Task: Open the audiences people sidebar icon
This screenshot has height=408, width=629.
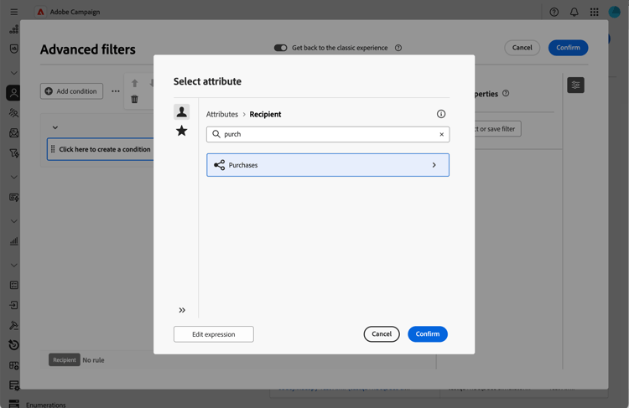Action: 14,113
